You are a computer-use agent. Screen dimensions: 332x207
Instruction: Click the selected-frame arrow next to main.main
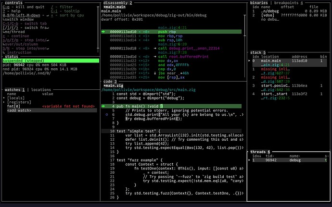click(249, 61)
